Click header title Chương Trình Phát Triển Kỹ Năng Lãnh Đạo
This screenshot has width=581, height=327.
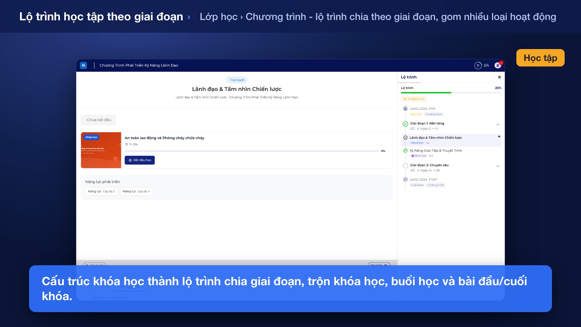(139, 65)
